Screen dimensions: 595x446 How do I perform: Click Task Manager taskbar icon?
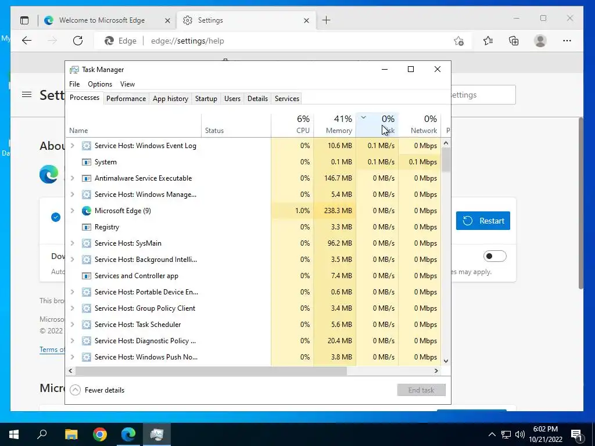pos(157,434)
